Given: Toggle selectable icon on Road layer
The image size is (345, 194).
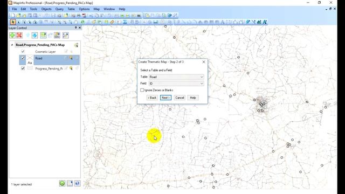Looking at the screenshot, I should point(71,58).
